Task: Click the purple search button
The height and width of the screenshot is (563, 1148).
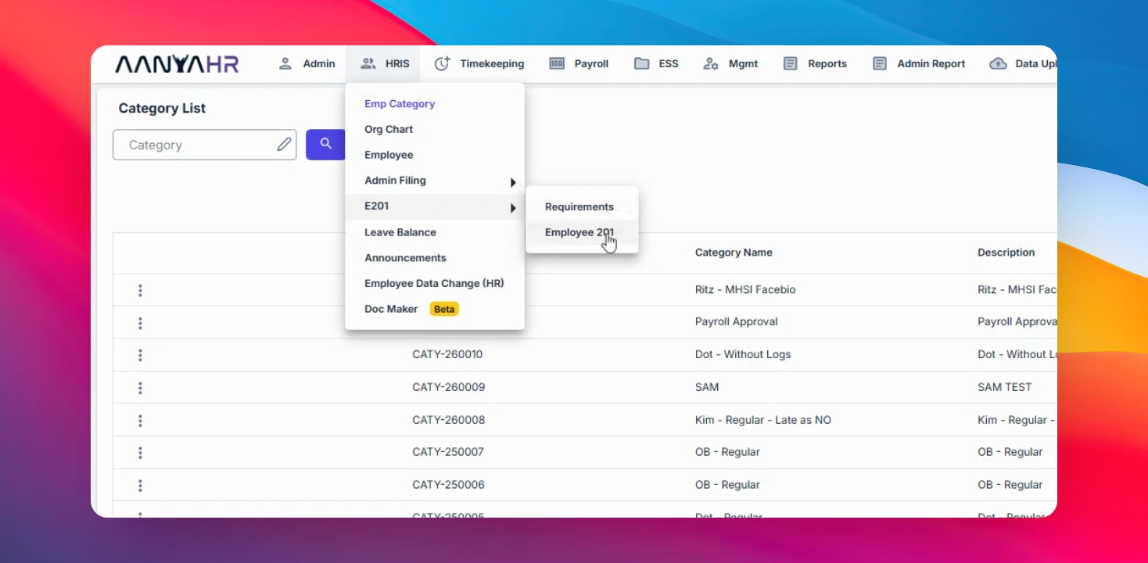Action: 325,145
